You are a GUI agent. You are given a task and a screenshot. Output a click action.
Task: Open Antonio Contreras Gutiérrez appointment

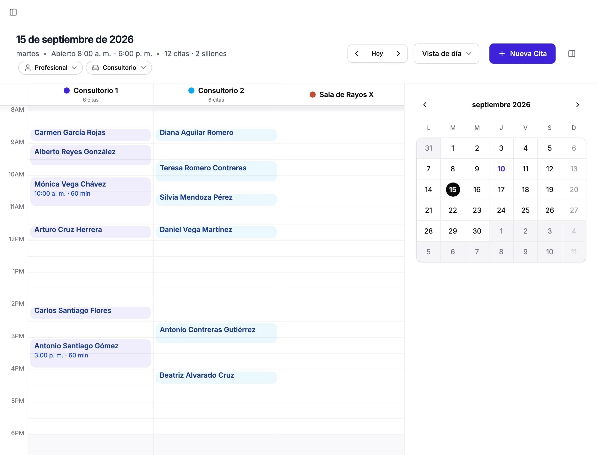pyautogui.click(x=216, y=333)
